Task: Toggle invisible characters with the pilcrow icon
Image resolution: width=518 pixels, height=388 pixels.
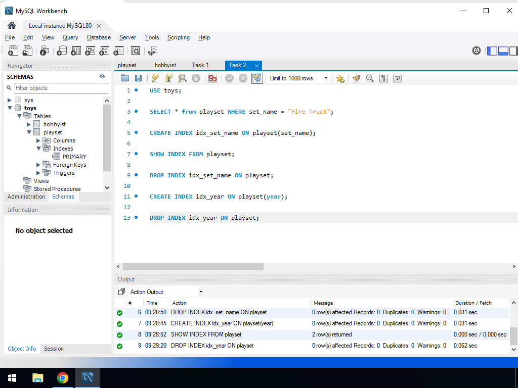Action: coord(383,78)
